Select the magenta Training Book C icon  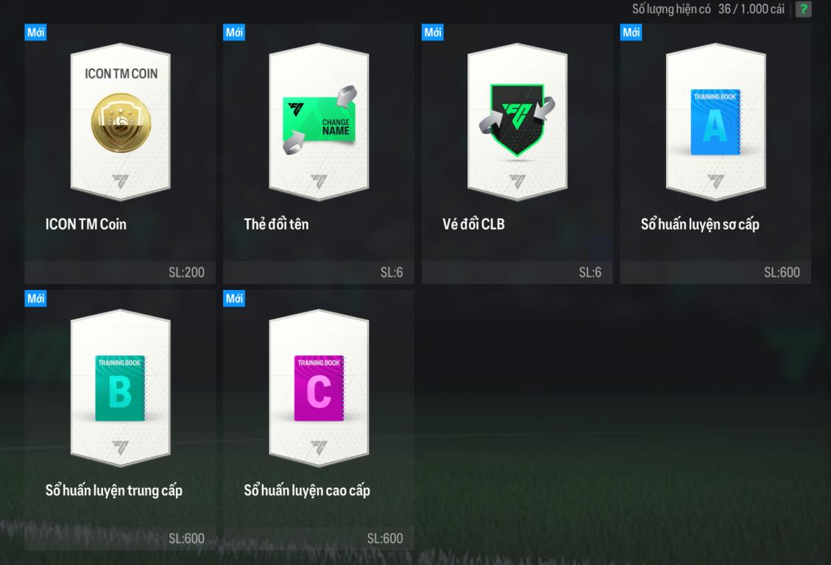(x=319, y=388)
